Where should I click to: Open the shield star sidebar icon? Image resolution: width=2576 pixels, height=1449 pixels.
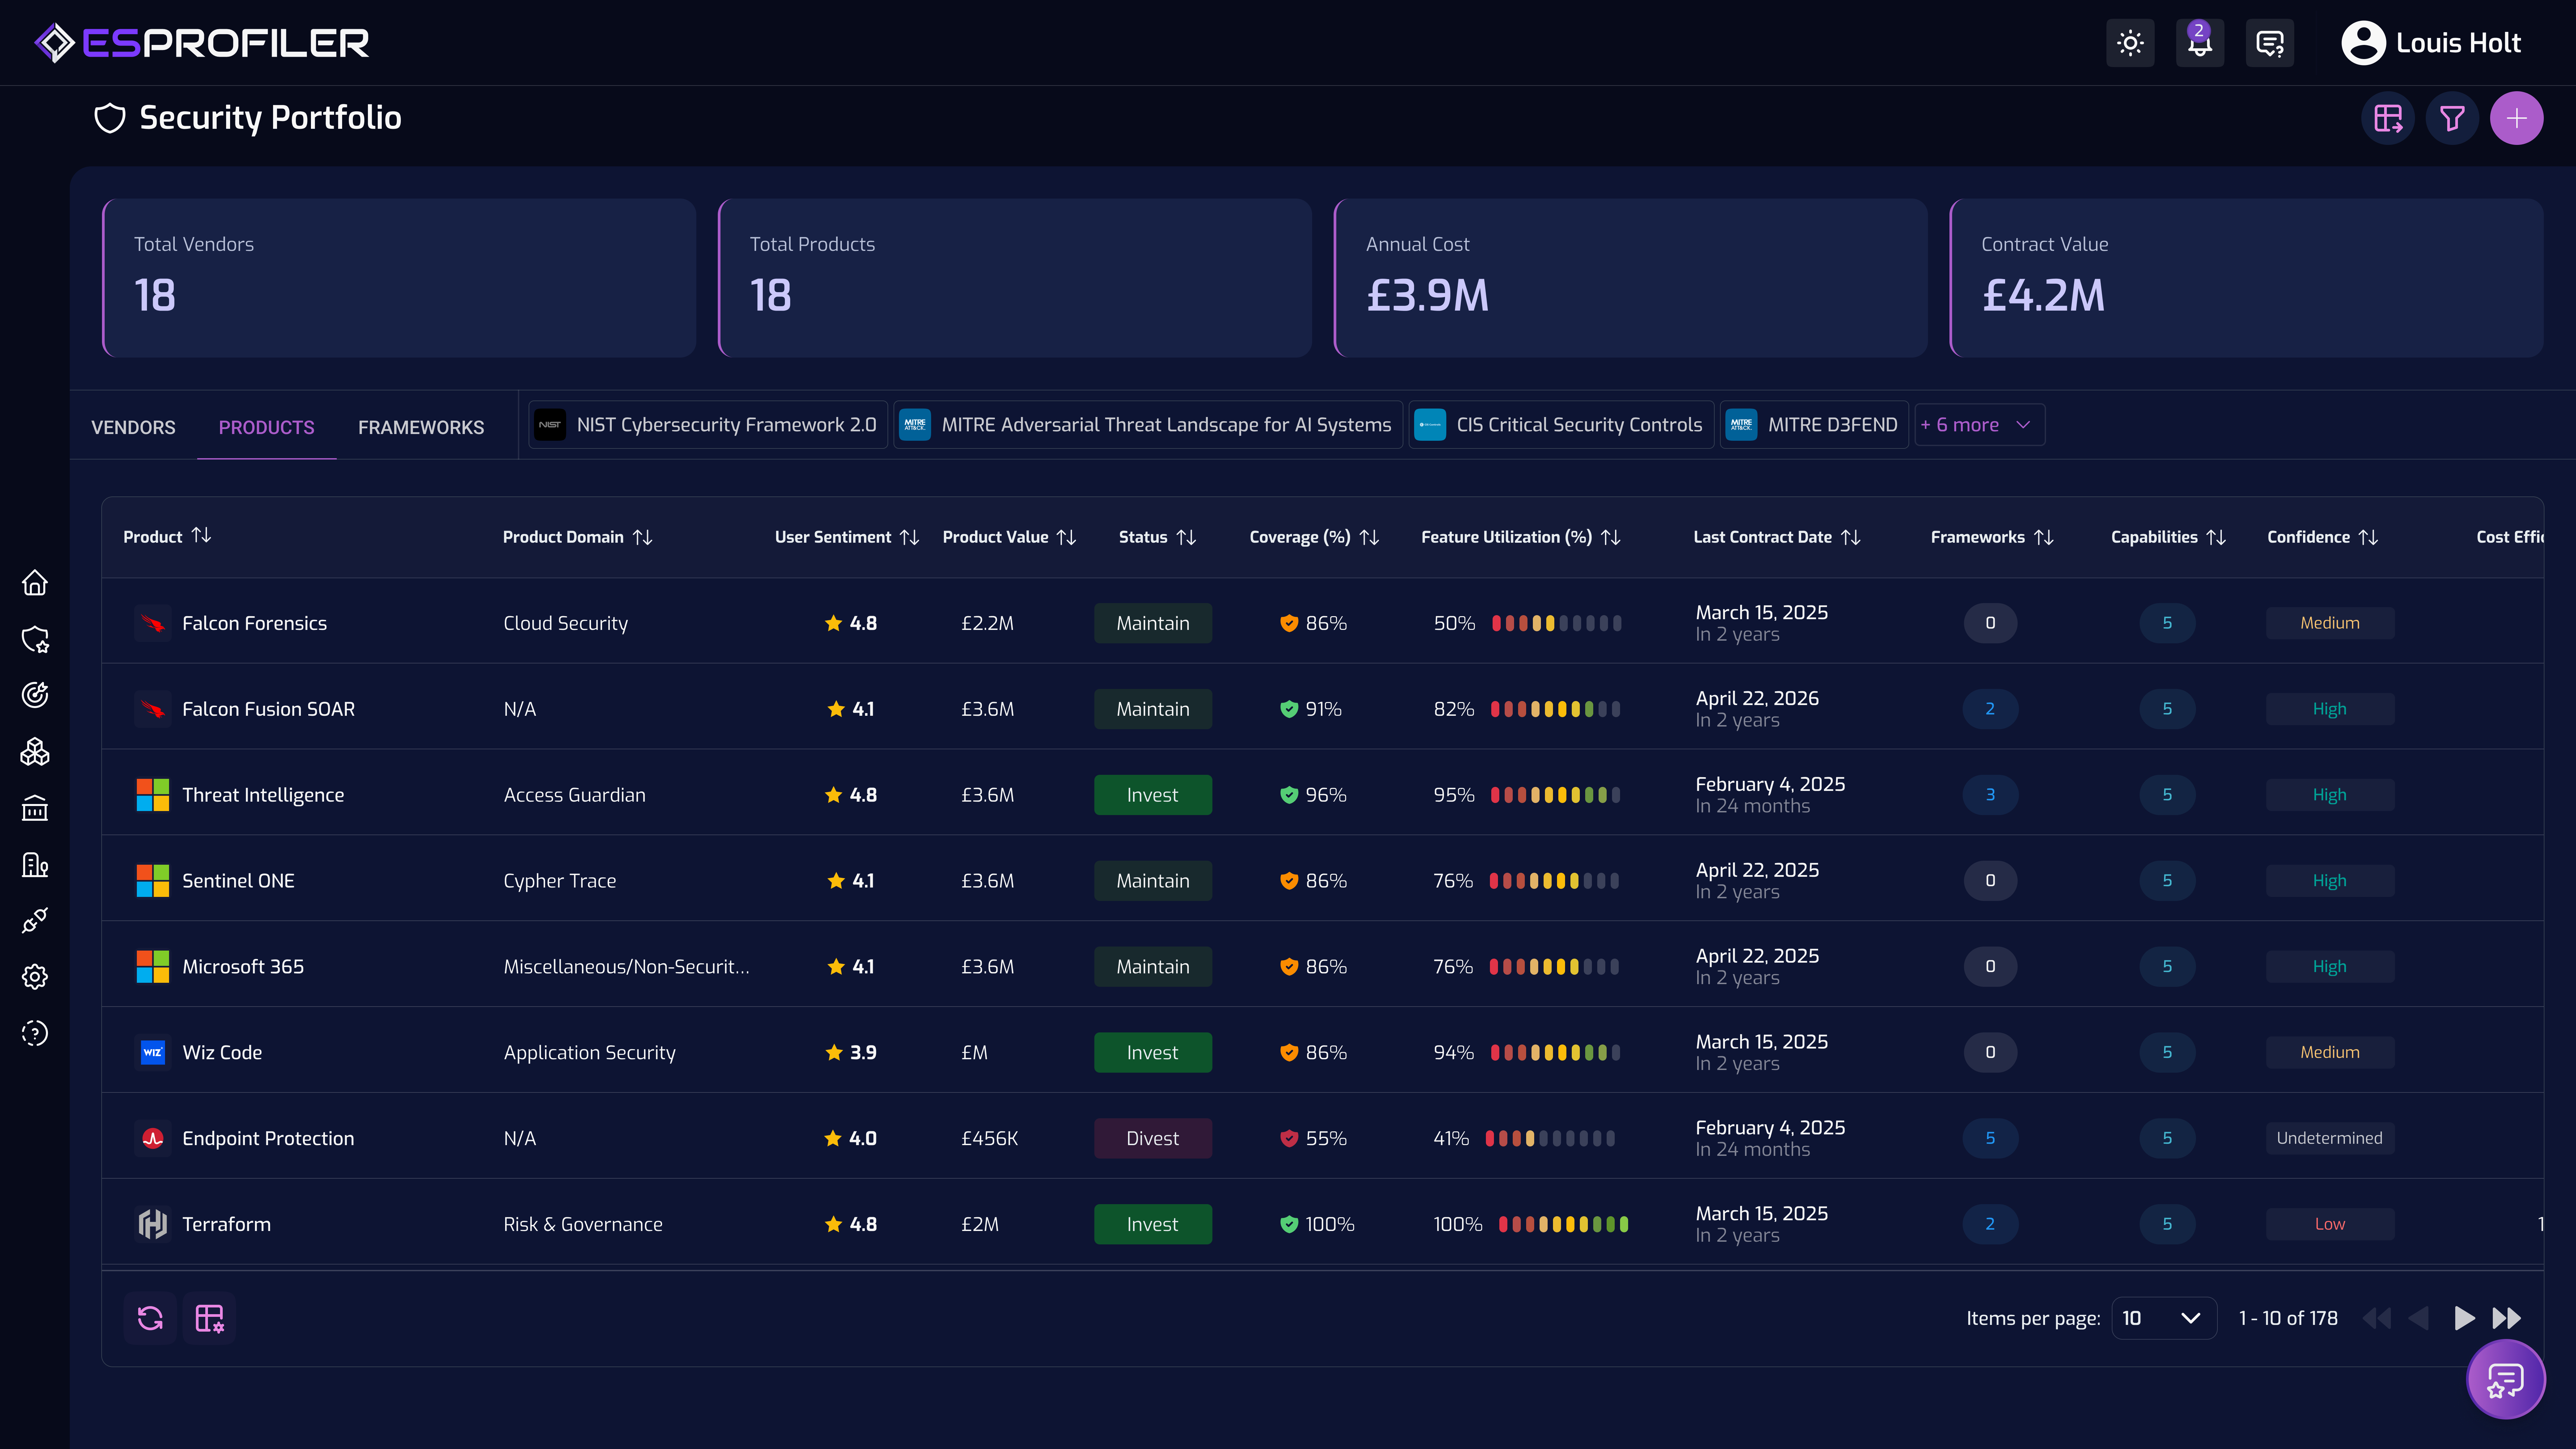35,640
